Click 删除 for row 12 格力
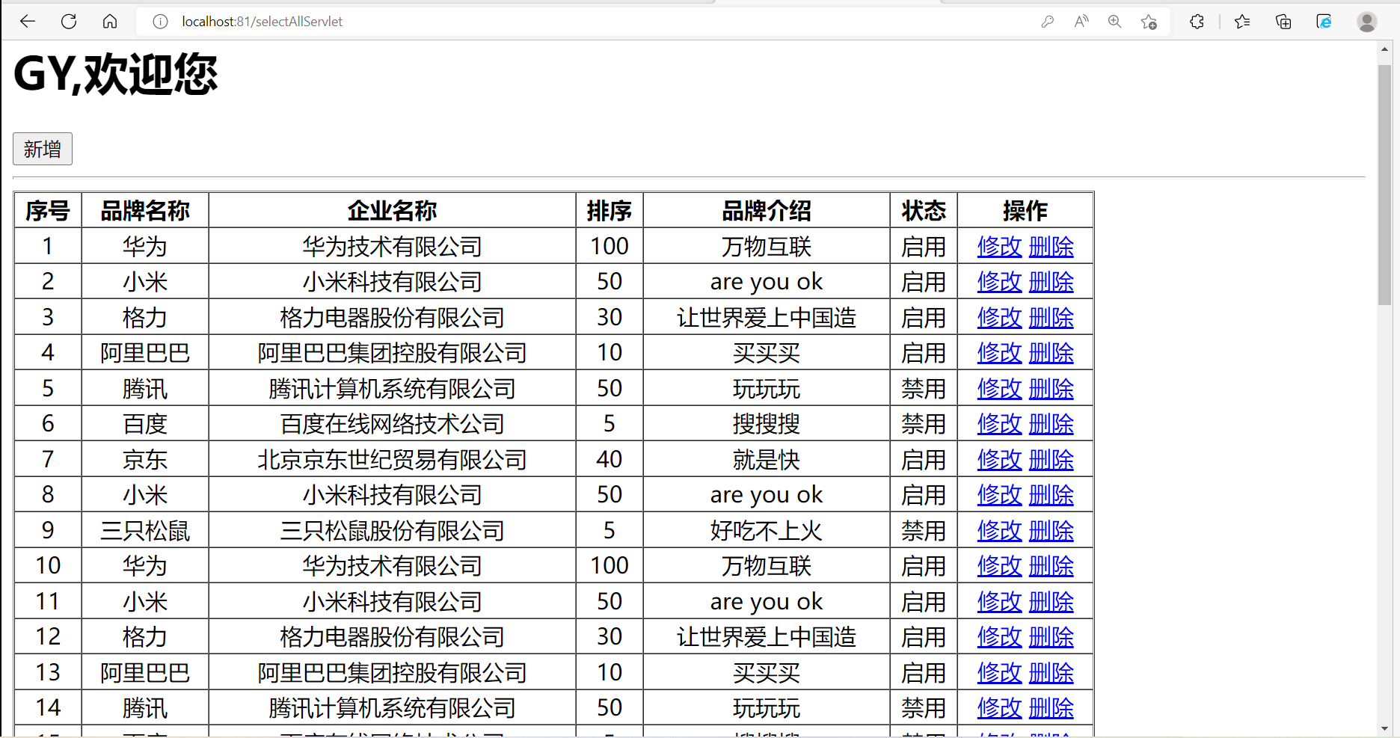Image resolution: width=1400 pixels, height=738 pixels. 1051,636
